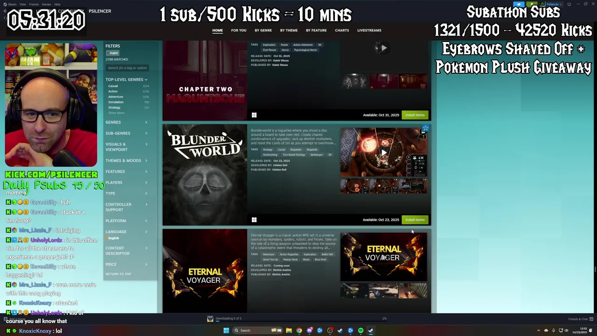Show hidden system tray icons
597x336 pixels.
[538, 330]
